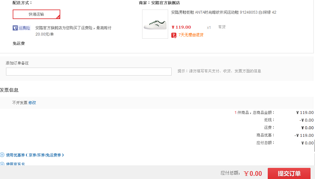The height and width of the screenshot is (179, 315).
Task: Open 使用优惠券（京券/东券/免运费券）section
Action: [x=35, y=155]
